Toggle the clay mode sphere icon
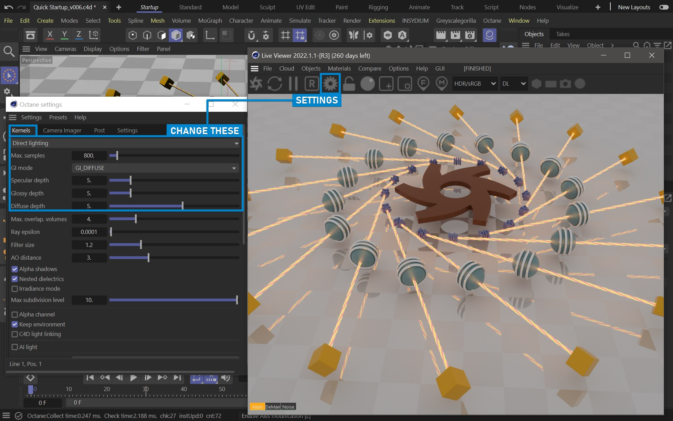 click(367, 84)
